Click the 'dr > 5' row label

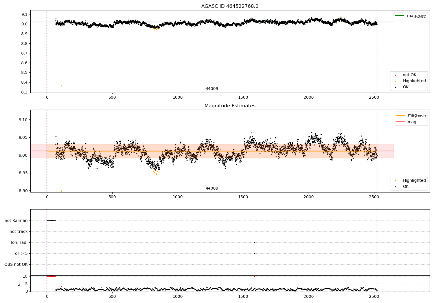pos(21,253)
